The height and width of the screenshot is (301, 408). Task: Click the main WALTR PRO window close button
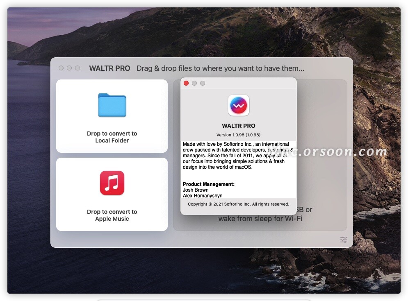tap(61, 68)
